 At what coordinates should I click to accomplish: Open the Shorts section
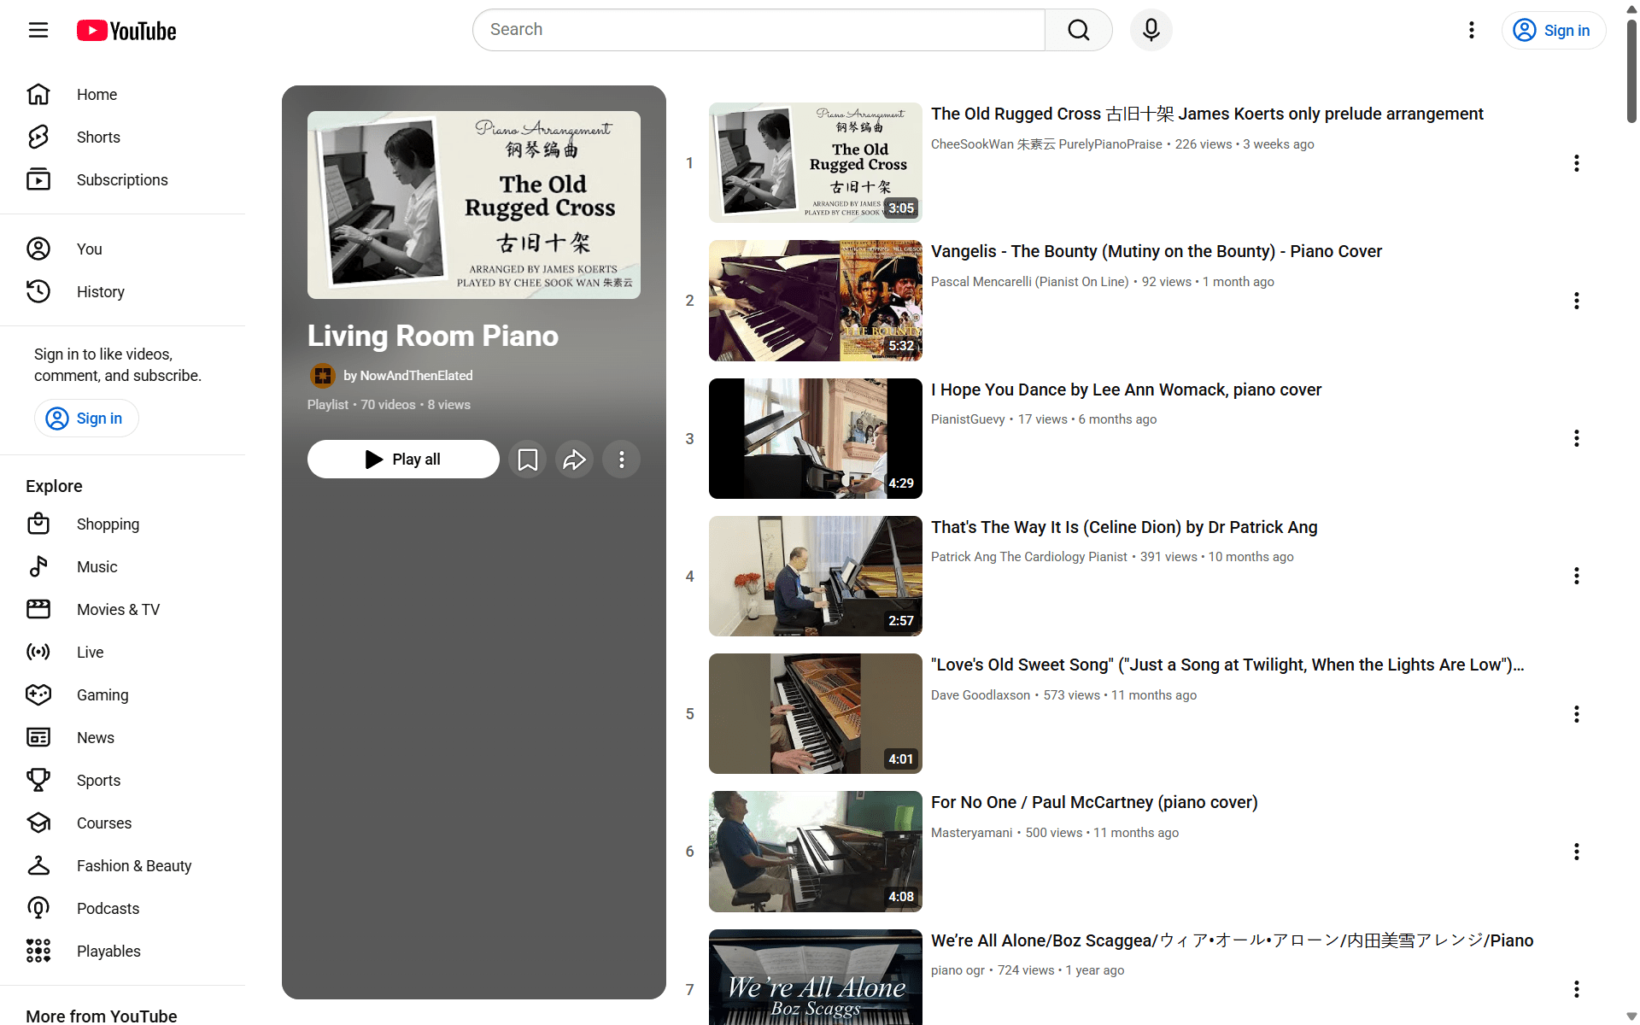[98, 138]
